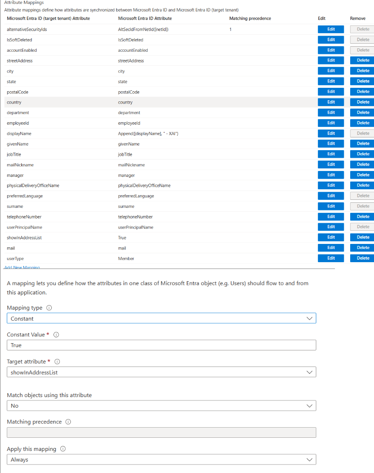Edit the telephoneNumber mapping

click(x=331, y=217)
